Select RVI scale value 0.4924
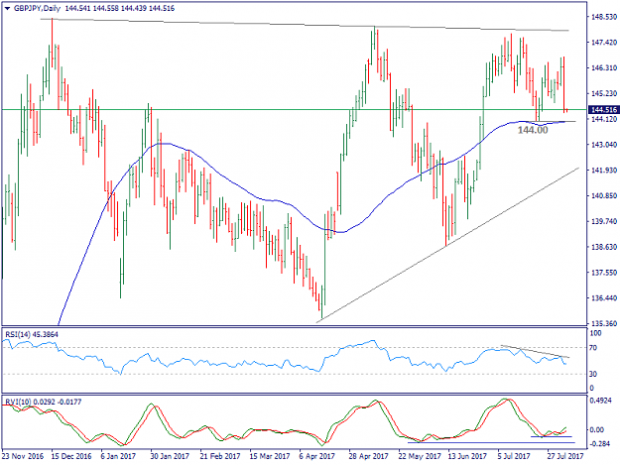The height and width of the screenshot is (465, 620). tap(600, 401)
